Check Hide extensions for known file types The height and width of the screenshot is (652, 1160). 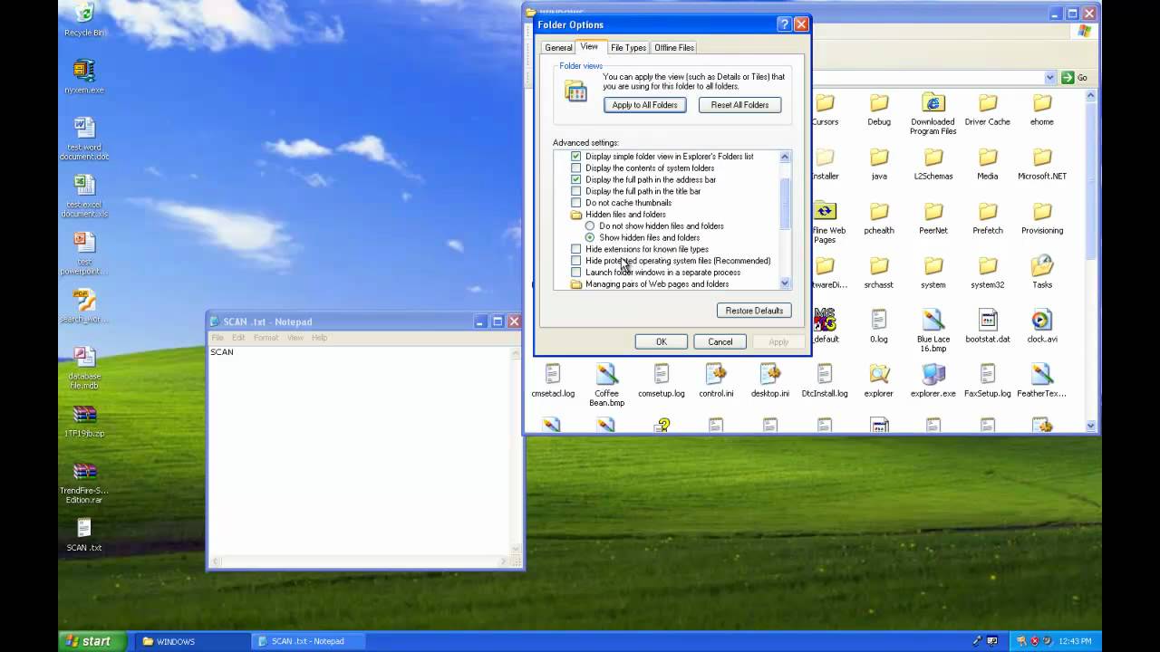pos(575,249)
